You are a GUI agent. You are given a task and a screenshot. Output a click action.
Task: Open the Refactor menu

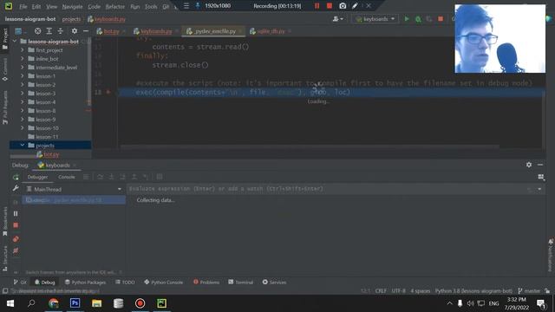point(115,6)
